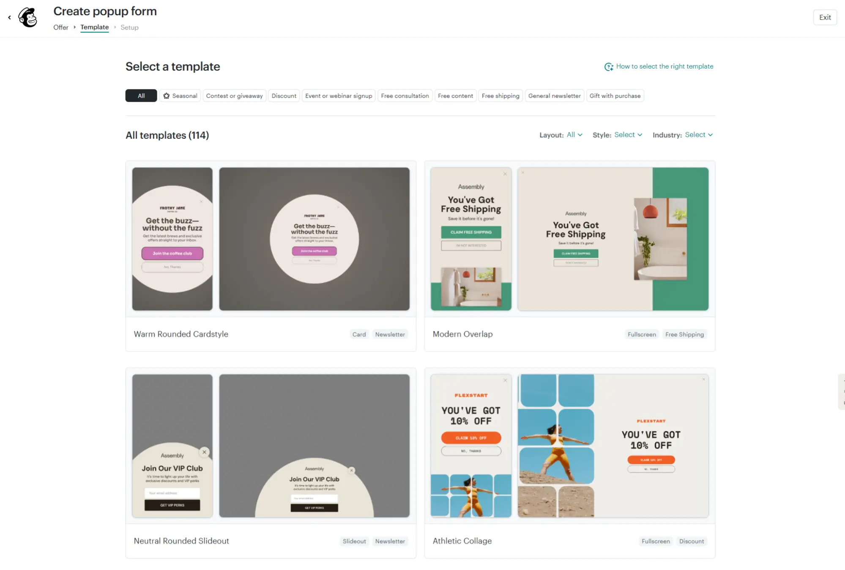The height and width of the screenshot is (570, 845).
Task: Choose the Modern Overlap mobile preview
Action: pyautogui.click(x=471, y=239)
